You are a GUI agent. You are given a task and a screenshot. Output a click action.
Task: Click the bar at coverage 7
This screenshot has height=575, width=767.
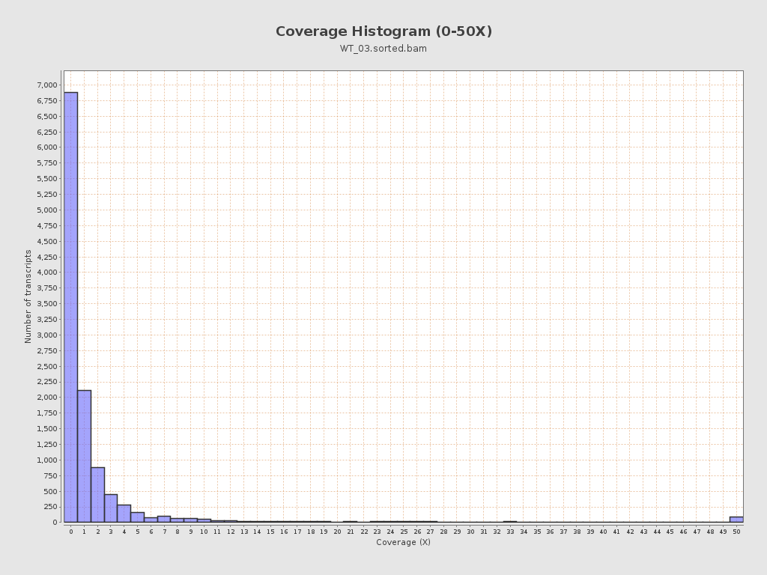164,520
